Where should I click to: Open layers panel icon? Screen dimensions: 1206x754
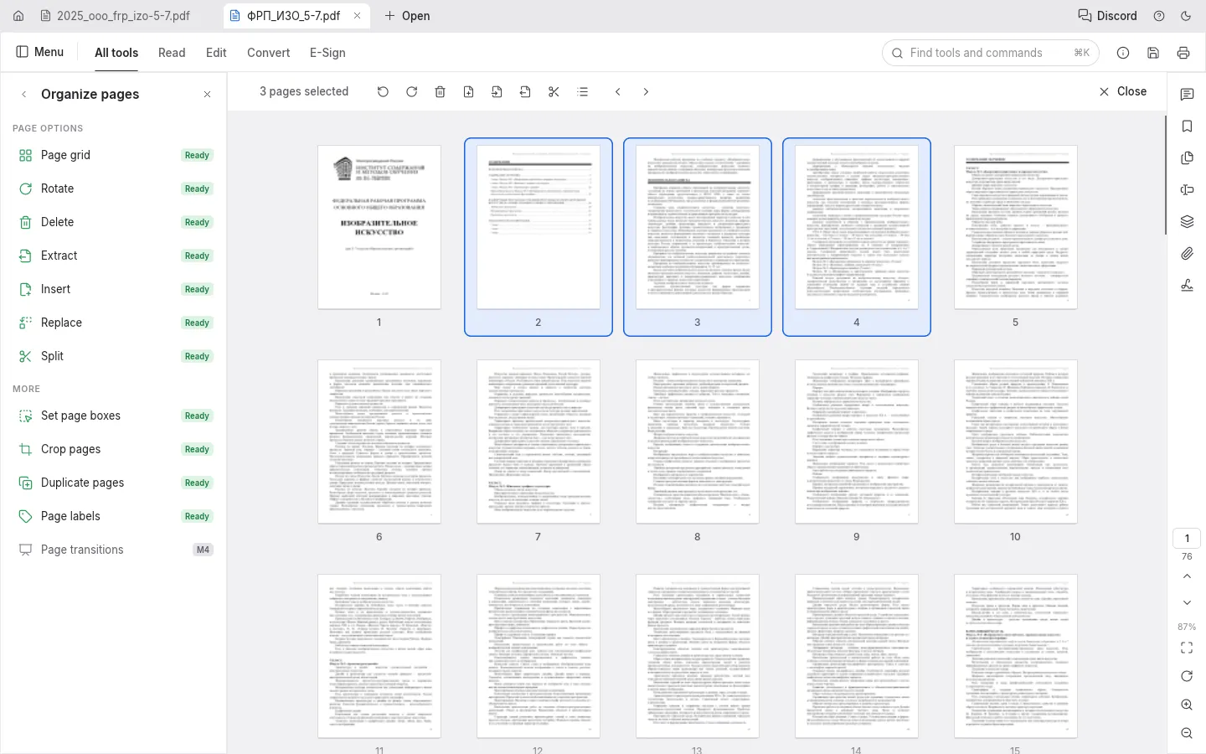[1187, 222]
